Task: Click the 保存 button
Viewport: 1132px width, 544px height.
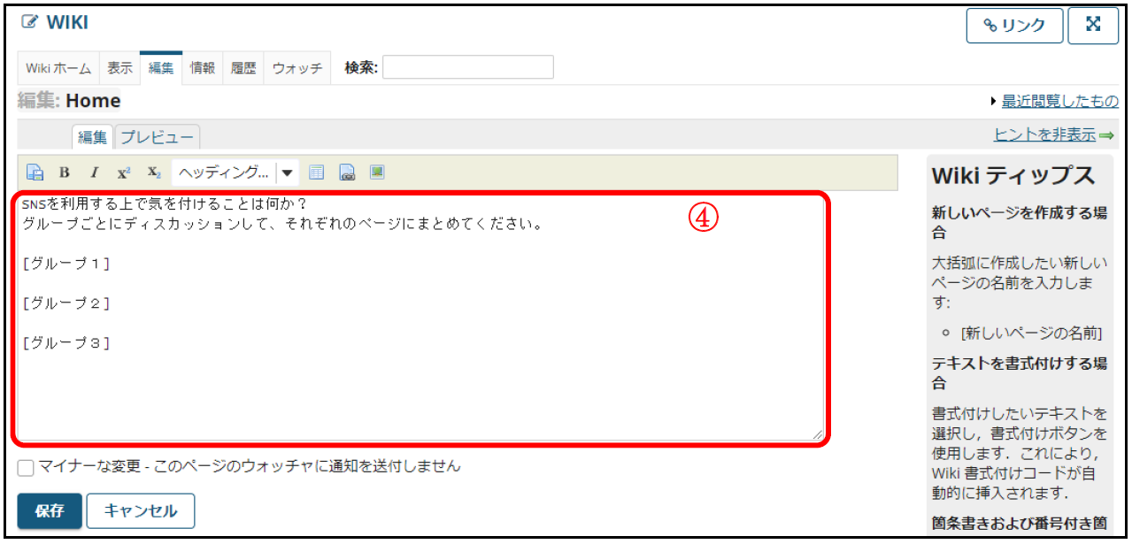Action: coord(50,511)
